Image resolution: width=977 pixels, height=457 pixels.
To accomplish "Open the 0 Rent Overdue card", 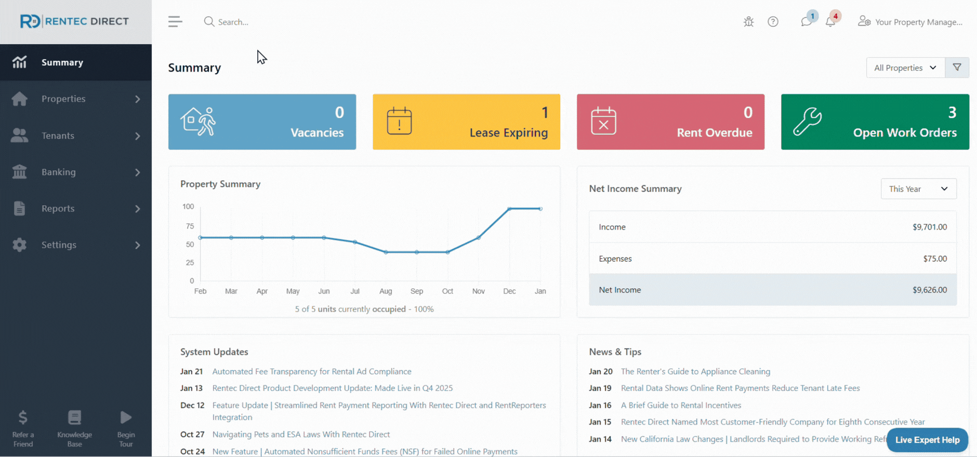I will point(670,122).
